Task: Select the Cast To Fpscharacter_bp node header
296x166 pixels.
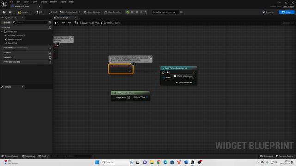Action: pos(179,68)
